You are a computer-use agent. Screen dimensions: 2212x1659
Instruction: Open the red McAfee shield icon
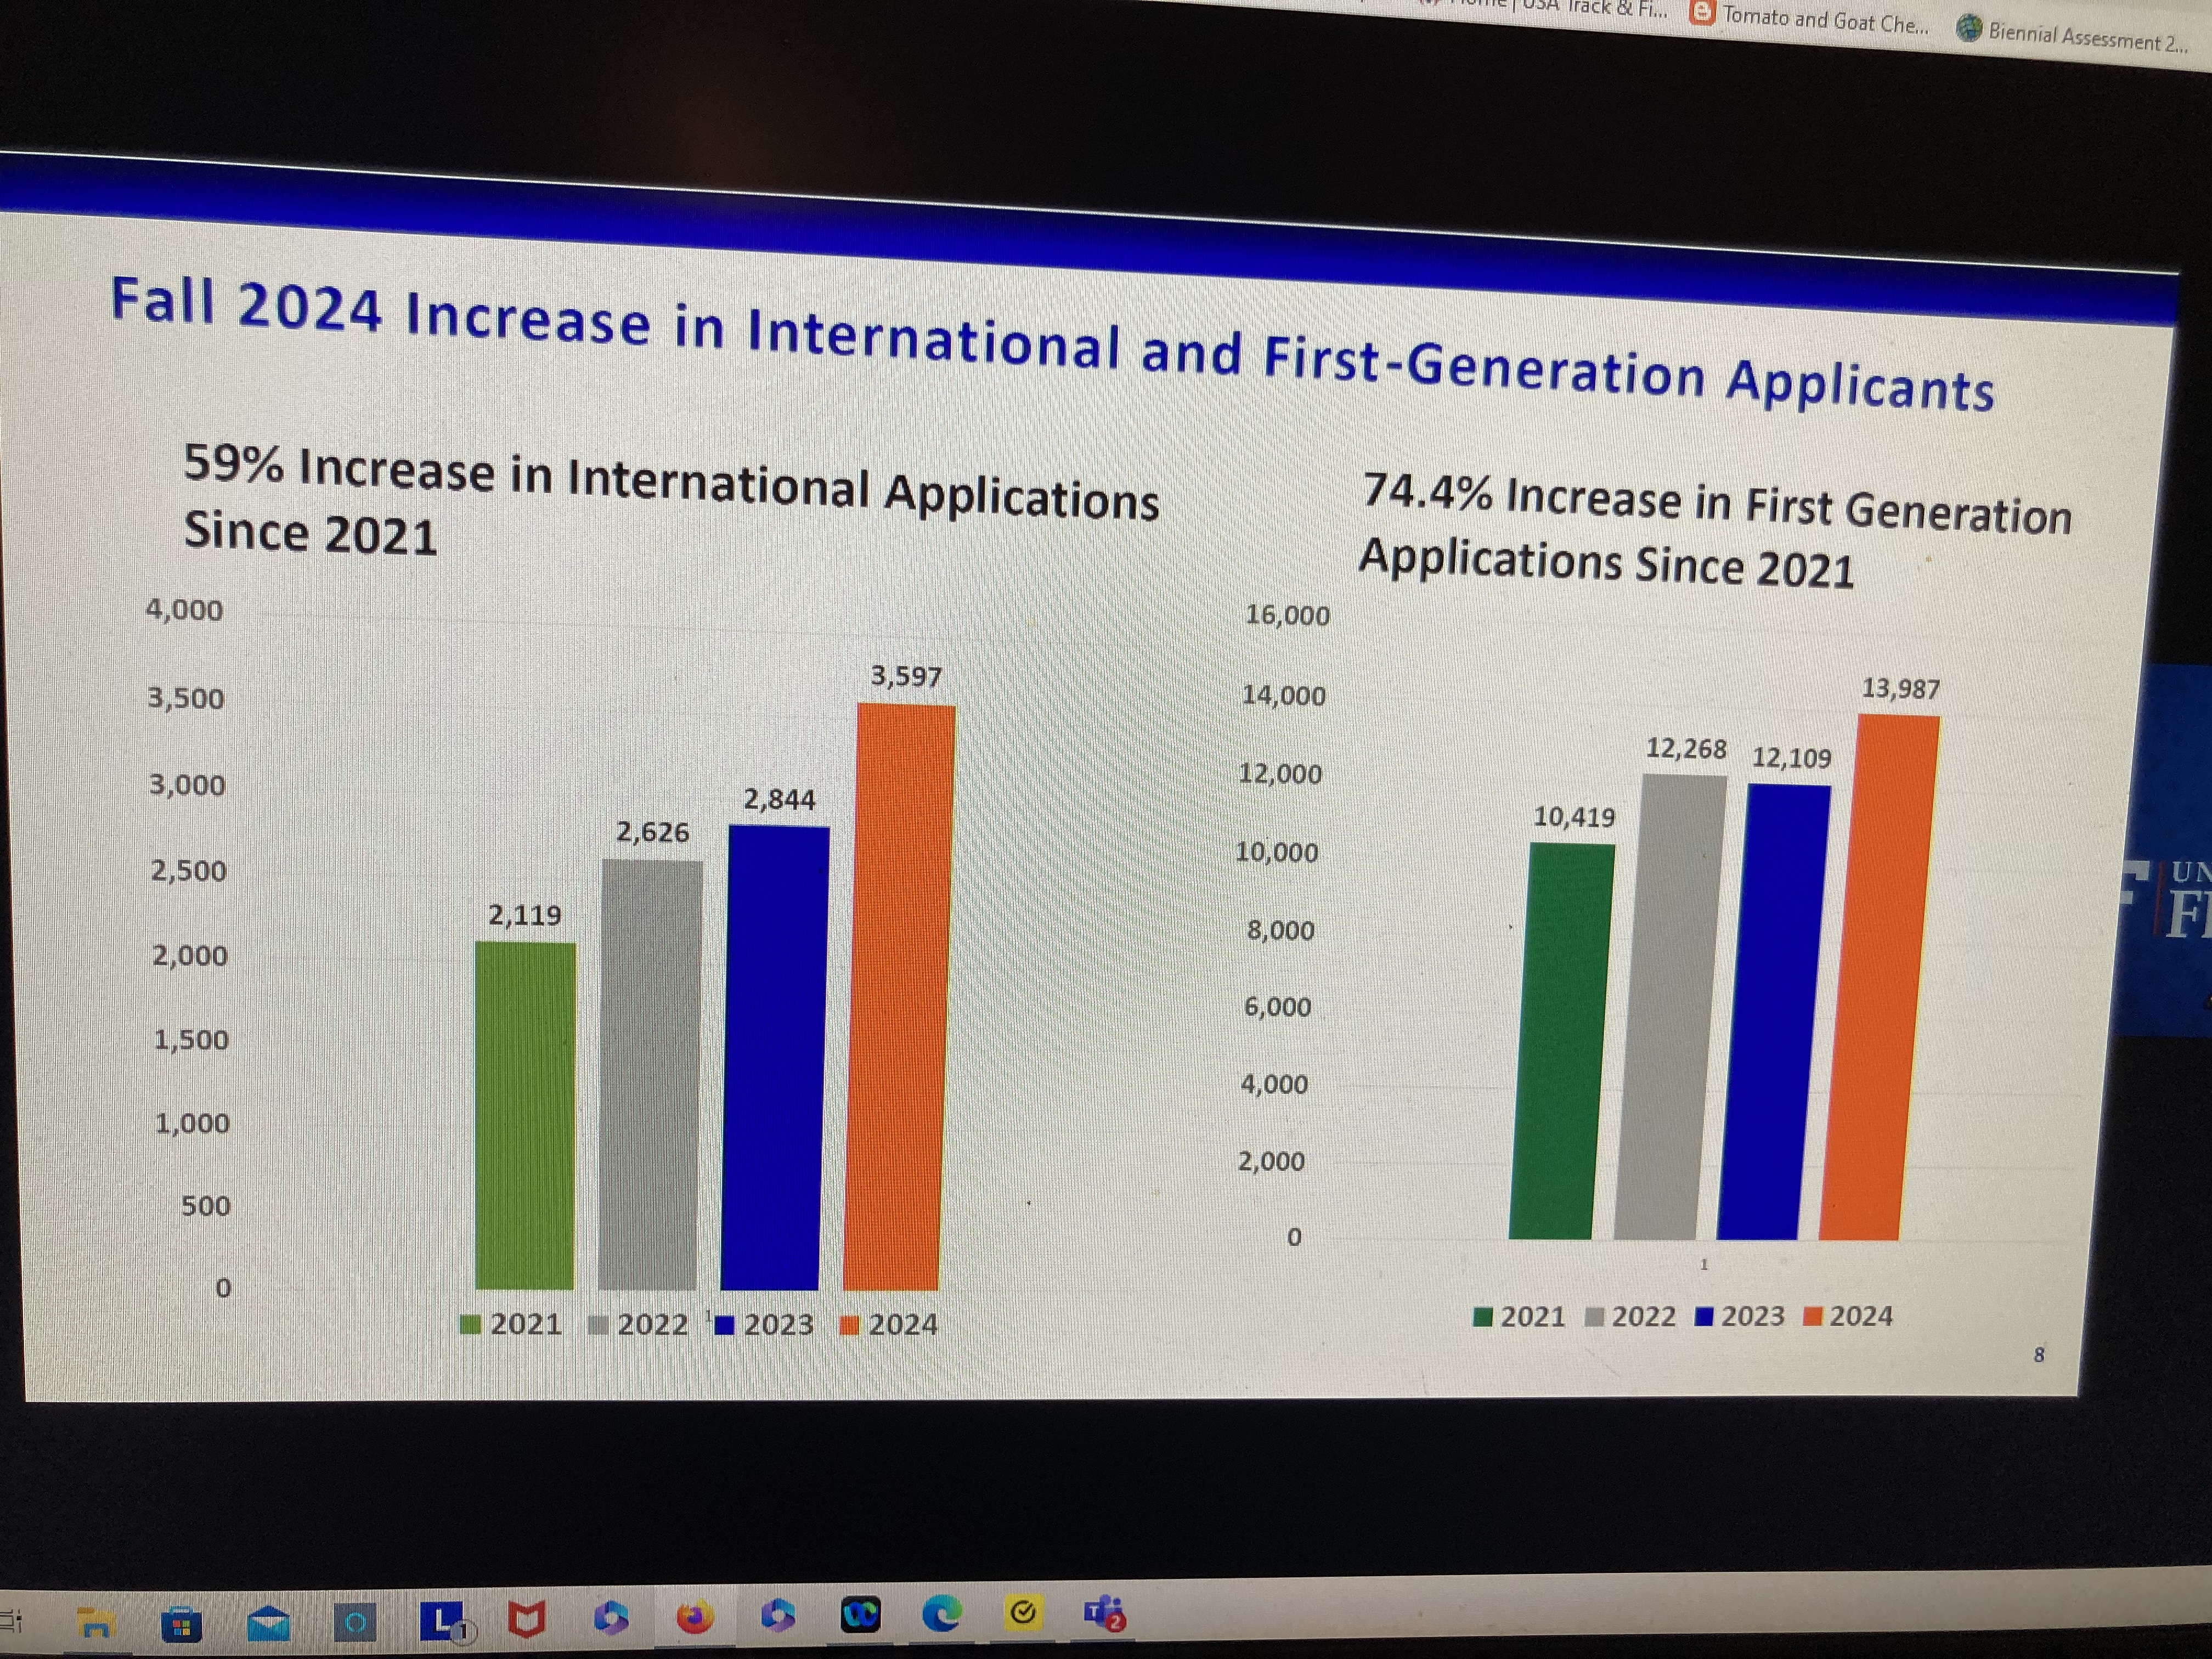527,1619
